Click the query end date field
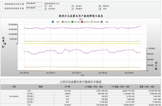 pyautogui.click(x=34, y=8)
